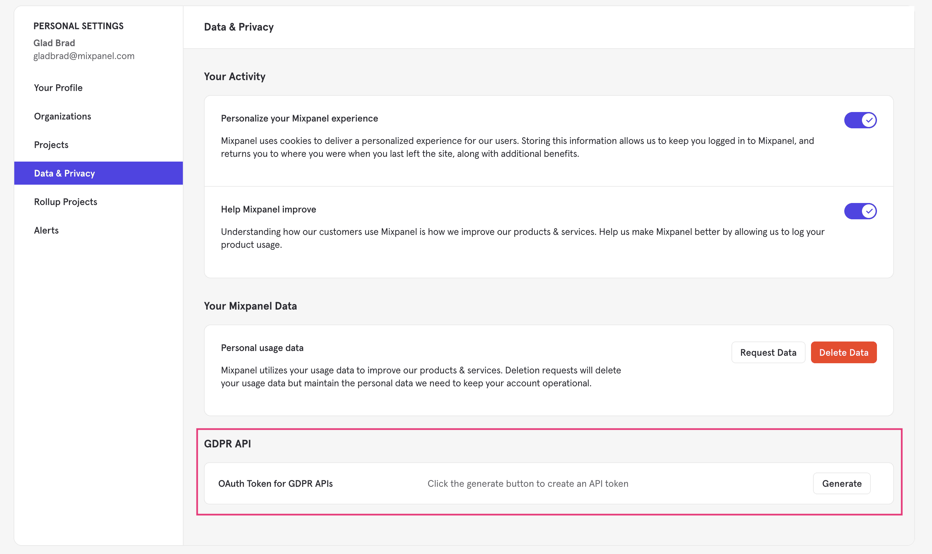The width and height of the screenshot is (932, 554).
Task: Toggle Personalize your Mixpanel experience switch
Action: tap(860, 120)
